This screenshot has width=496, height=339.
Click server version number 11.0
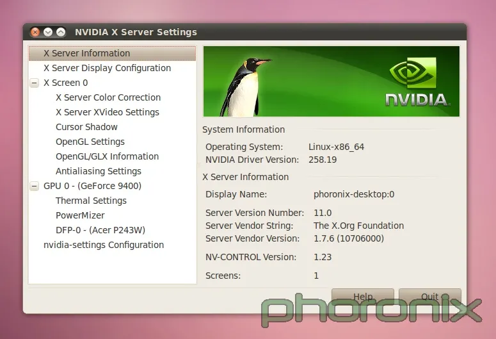click(x=323, y=213)
